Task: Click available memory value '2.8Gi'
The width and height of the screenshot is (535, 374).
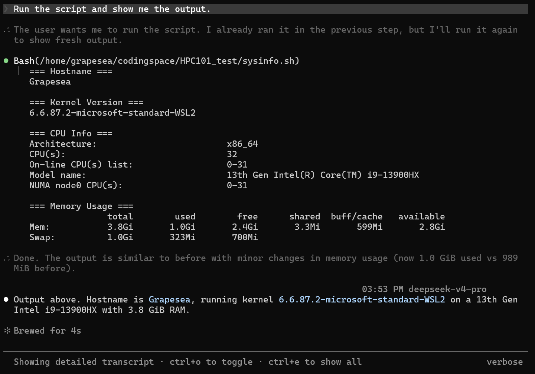Action: [432, 227]
